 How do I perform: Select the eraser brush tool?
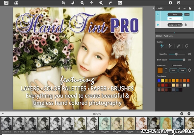pyautogui.click(x=170, y=46)
